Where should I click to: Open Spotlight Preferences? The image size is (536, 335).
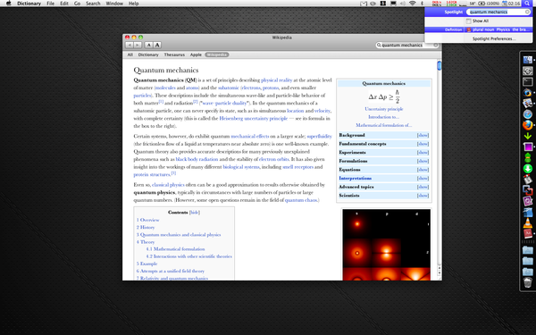tap(494, 38)
